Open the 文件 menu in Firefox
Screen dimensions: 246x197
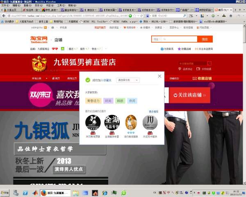coord(5,5)
